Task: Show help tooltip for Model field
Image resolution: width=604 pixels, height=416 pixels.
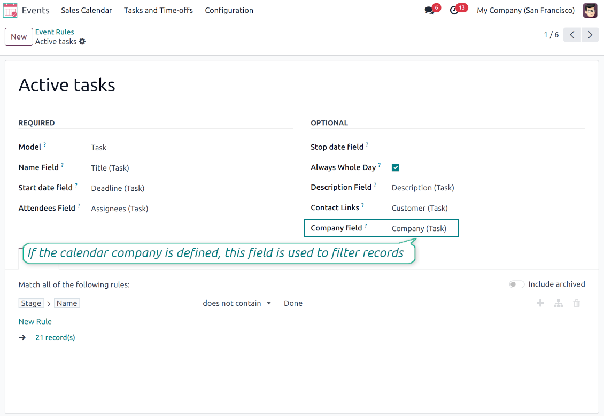Action: [45, 144]
